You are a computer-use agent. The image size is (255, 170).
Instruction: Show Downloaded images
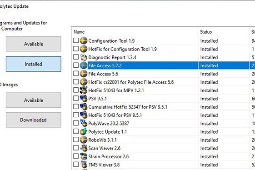(34, 120)
